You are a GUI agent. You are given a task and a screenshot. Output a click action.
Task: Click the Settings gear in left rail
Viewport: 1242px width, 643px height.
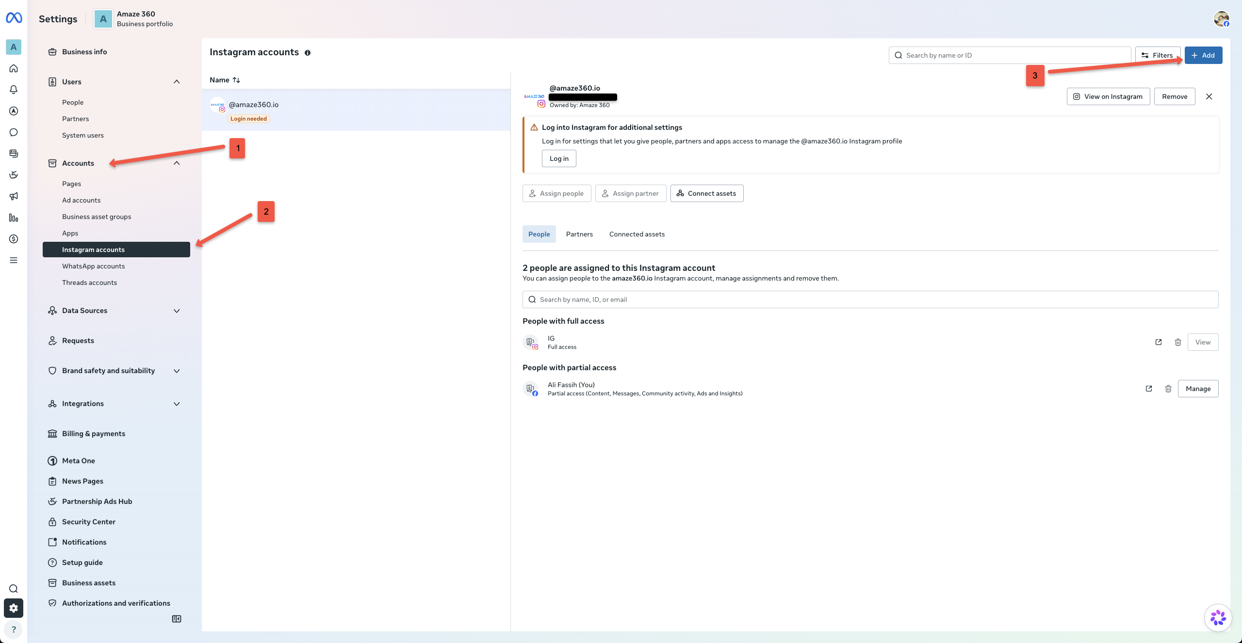coord(14,608)
